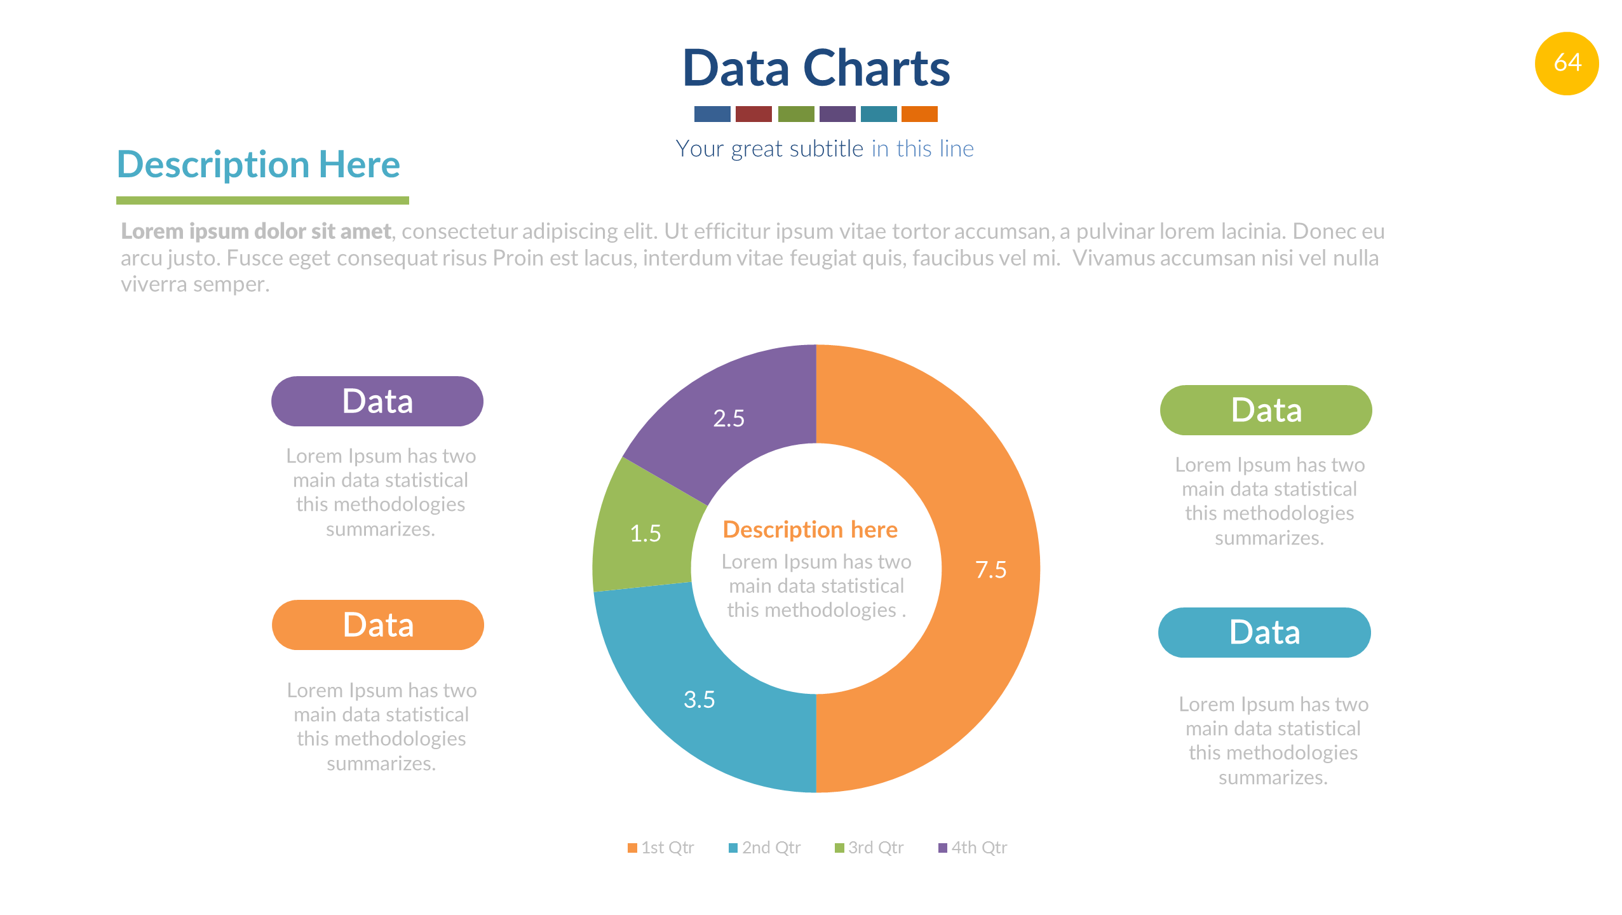This screenshot has width=1622, height=915.
Task: Select the teal Description Here heading
Action: point(258,165)
